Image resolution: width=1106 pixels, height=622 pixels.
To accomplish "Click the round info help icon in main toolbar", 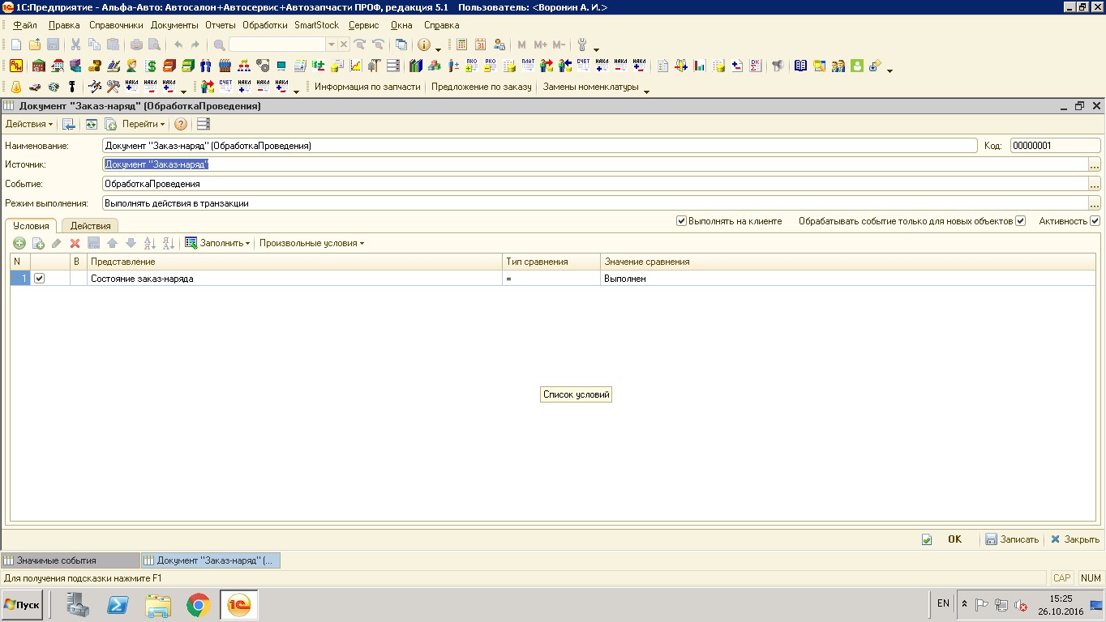I will click(423, 45).
